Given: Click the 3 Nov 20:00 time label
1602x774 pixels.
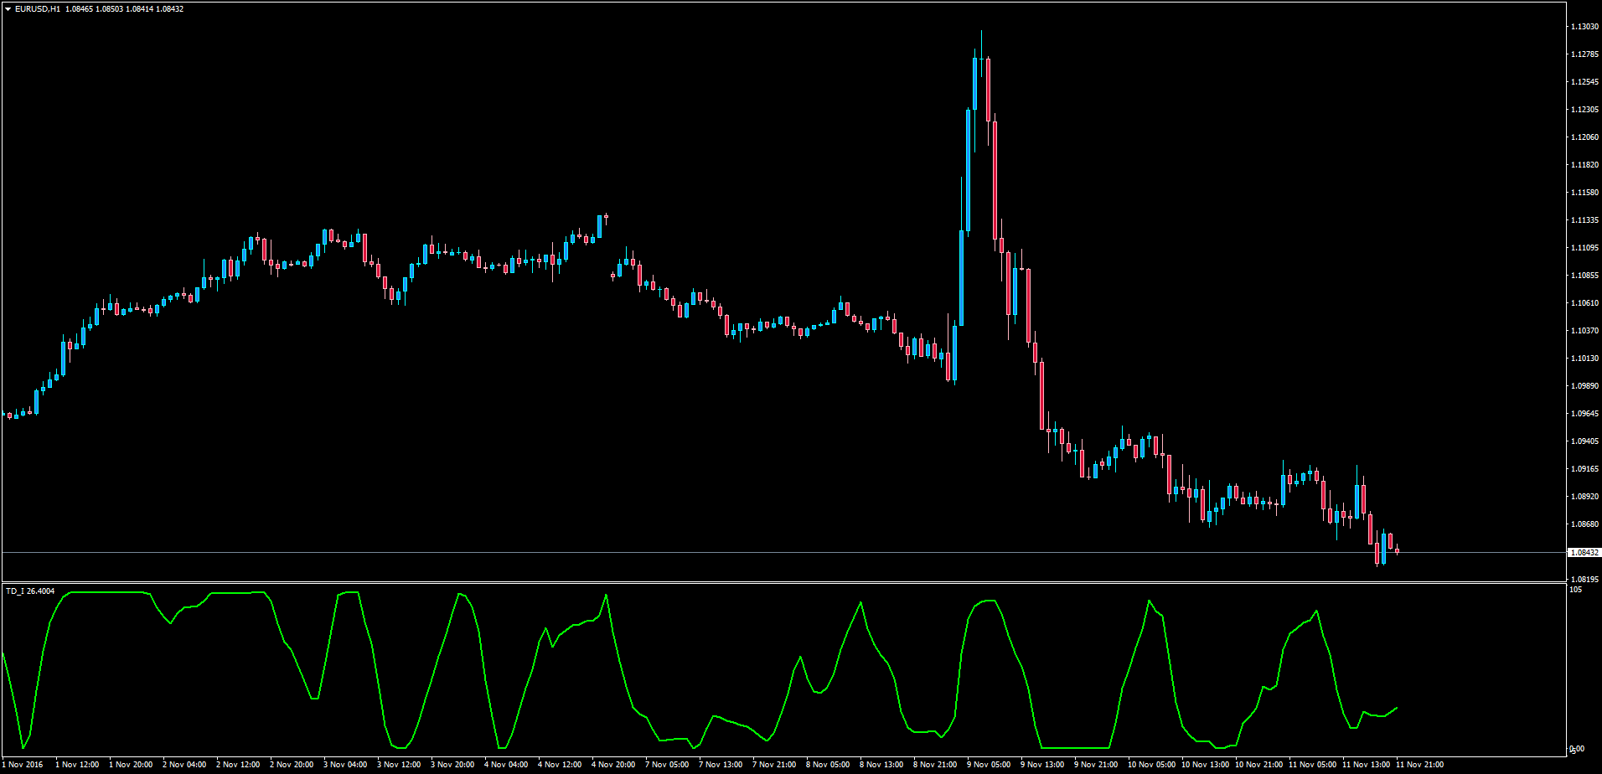Looking at the screenshot, I should 452,765.
